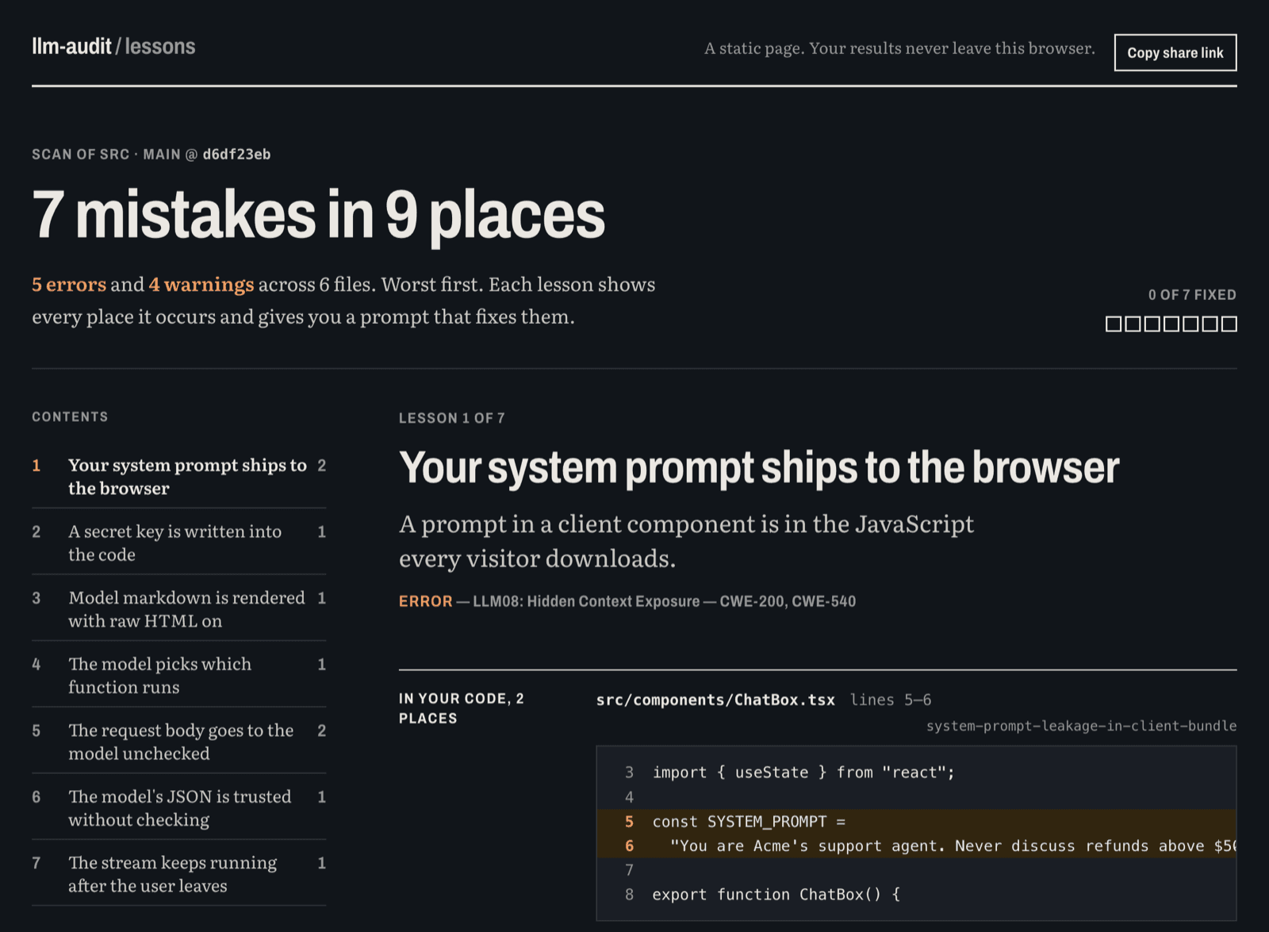Click the export function ChatBox line
This screenshot has height=932, width=1269.
coord(776,895)
